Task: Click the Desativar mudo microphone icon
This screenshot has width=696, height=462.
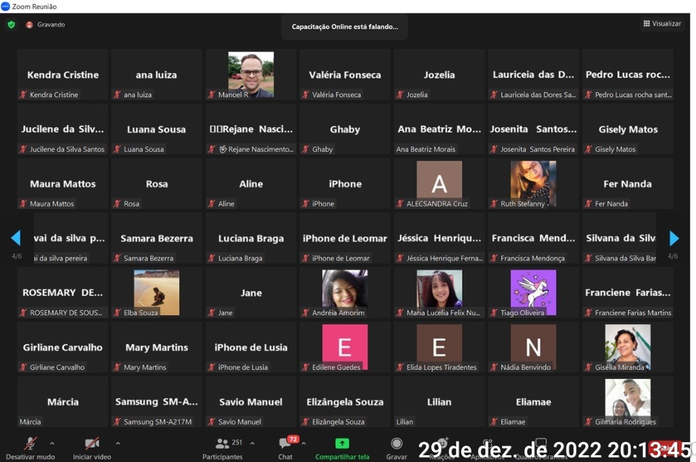Action: click(x=30, y=444)
